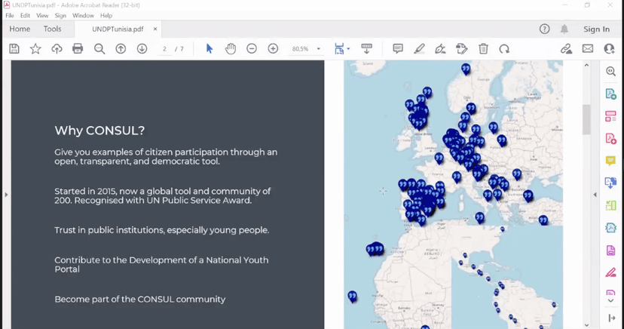This screenshot has height=329, width=624.
Task: Click the fit page width icon
Action: [x=339, y=49]
